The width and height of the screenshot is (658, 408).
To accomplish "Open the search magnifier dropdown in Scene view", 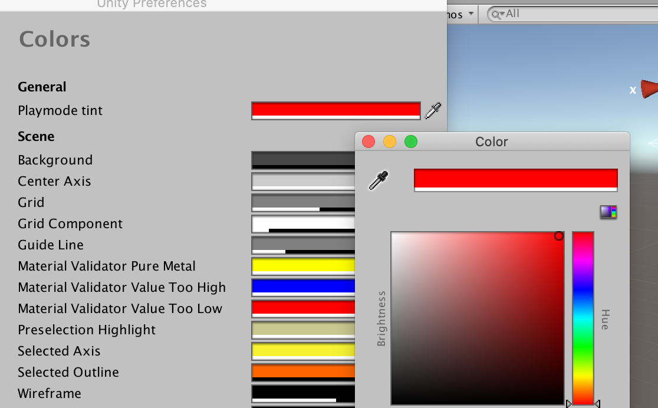I will [x=498, y=14].
